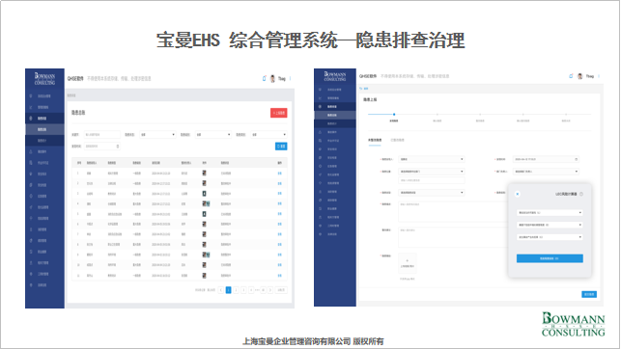621x349 pixels.
Task: Click the red add button on the 隐患总账 list page
Action: point(279,113)
